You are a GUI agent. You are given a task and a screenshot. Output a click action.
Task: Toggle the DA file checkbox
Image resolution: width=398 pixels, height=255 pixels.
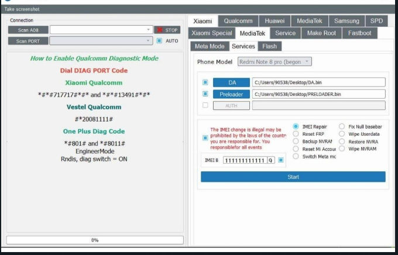[x=205, y=82]
